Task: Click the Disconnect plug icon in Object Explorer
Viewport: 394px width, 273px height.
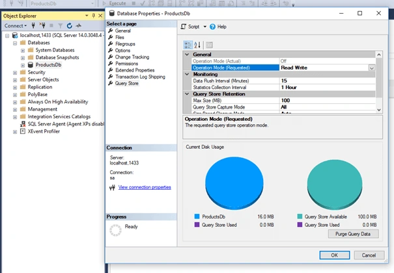Action: click(42, 25)
